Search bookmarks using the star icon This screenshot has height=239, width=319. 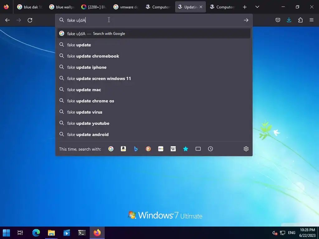186,149
